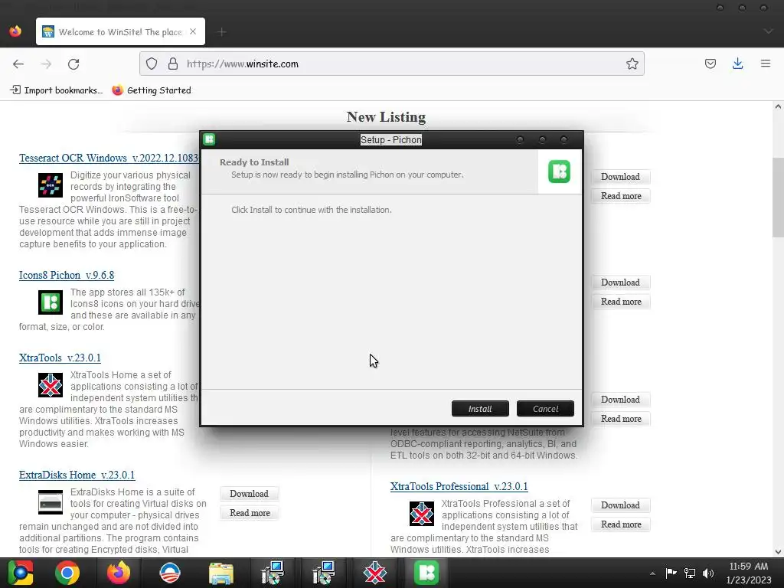Open tracking protection shield in address bar

coord(152,64)
